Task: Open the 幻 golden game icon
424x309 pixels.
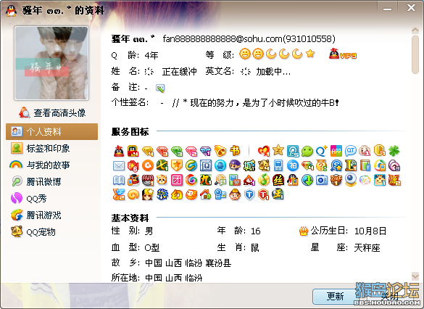Action: pos(177,194)
